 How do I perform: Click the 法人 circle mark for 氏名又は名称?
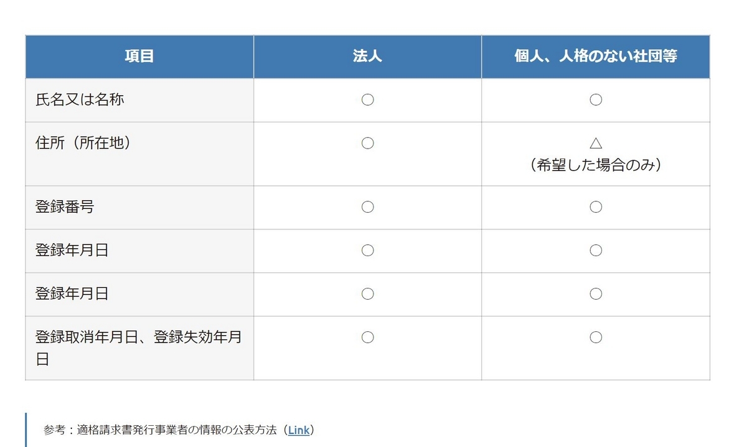367,100
